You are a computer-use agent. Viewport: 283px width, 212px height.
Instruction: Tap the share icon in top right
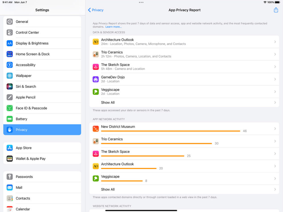tap(276, 10)
